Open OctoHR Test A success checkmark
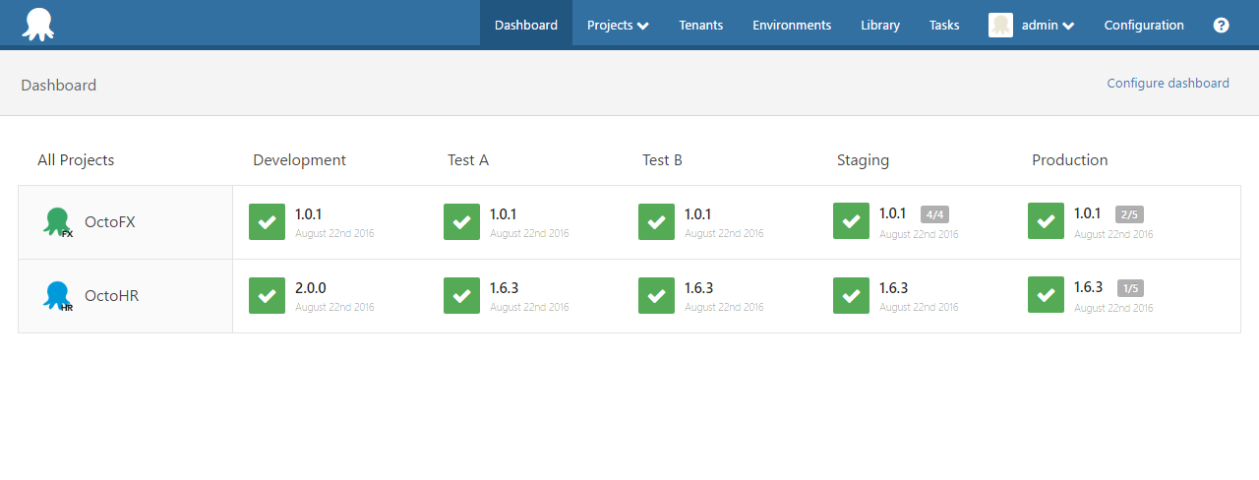The image size is (1259, 480). pos(461,295)
